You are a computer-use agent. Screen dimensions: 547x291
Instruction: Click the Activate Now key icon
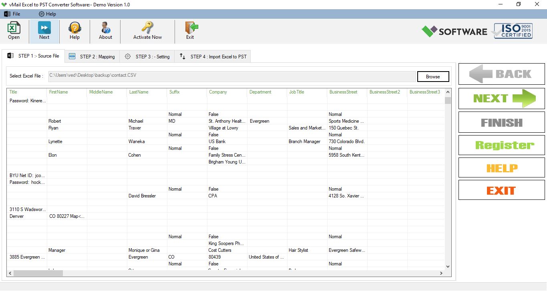point(147,31)
